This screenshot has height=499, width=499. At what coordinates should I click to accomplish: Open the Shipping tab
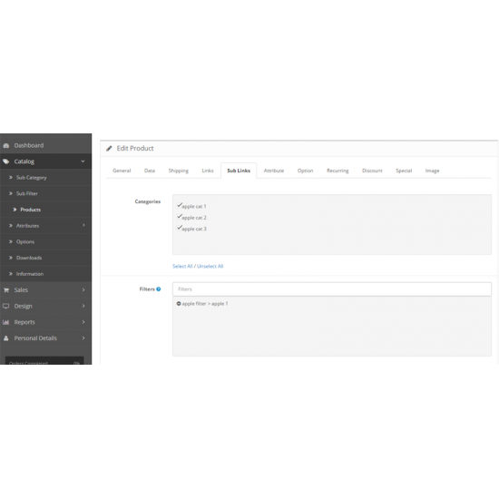pyautogui.click(x=179, y=171)
